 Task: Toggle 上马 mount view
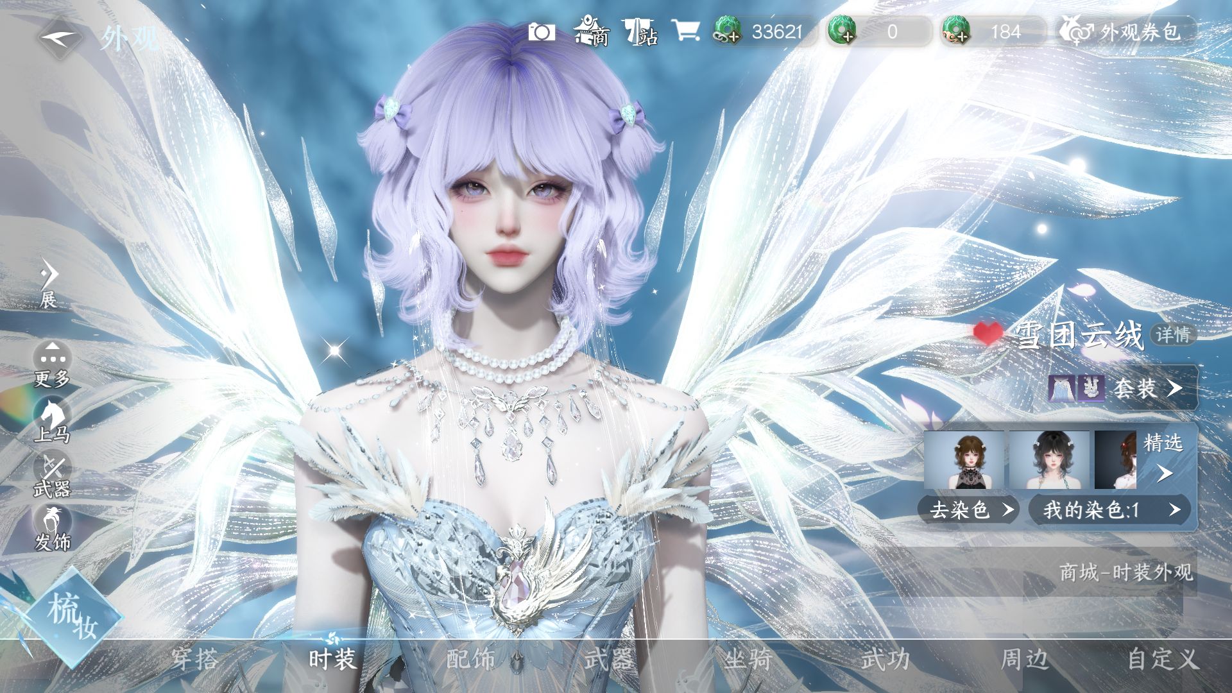click(x=52, y=420)
